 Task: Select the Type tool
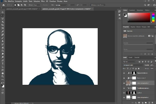(x=3, y=64)
